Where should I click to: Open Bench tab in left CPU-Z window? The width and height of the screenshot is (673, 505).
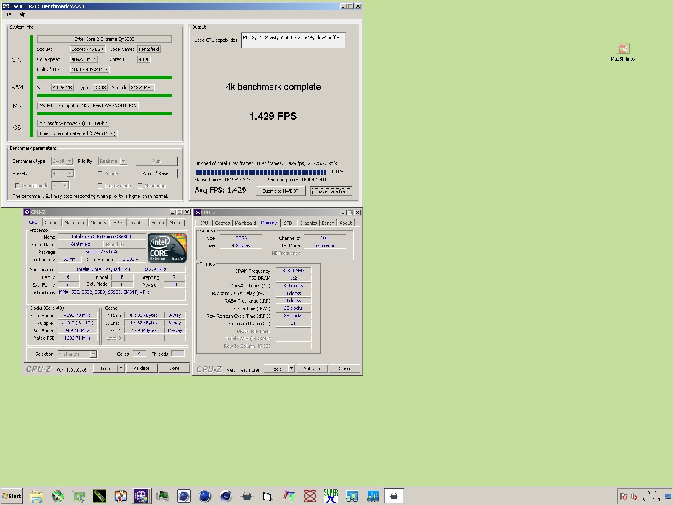click(x=158, y=223)
